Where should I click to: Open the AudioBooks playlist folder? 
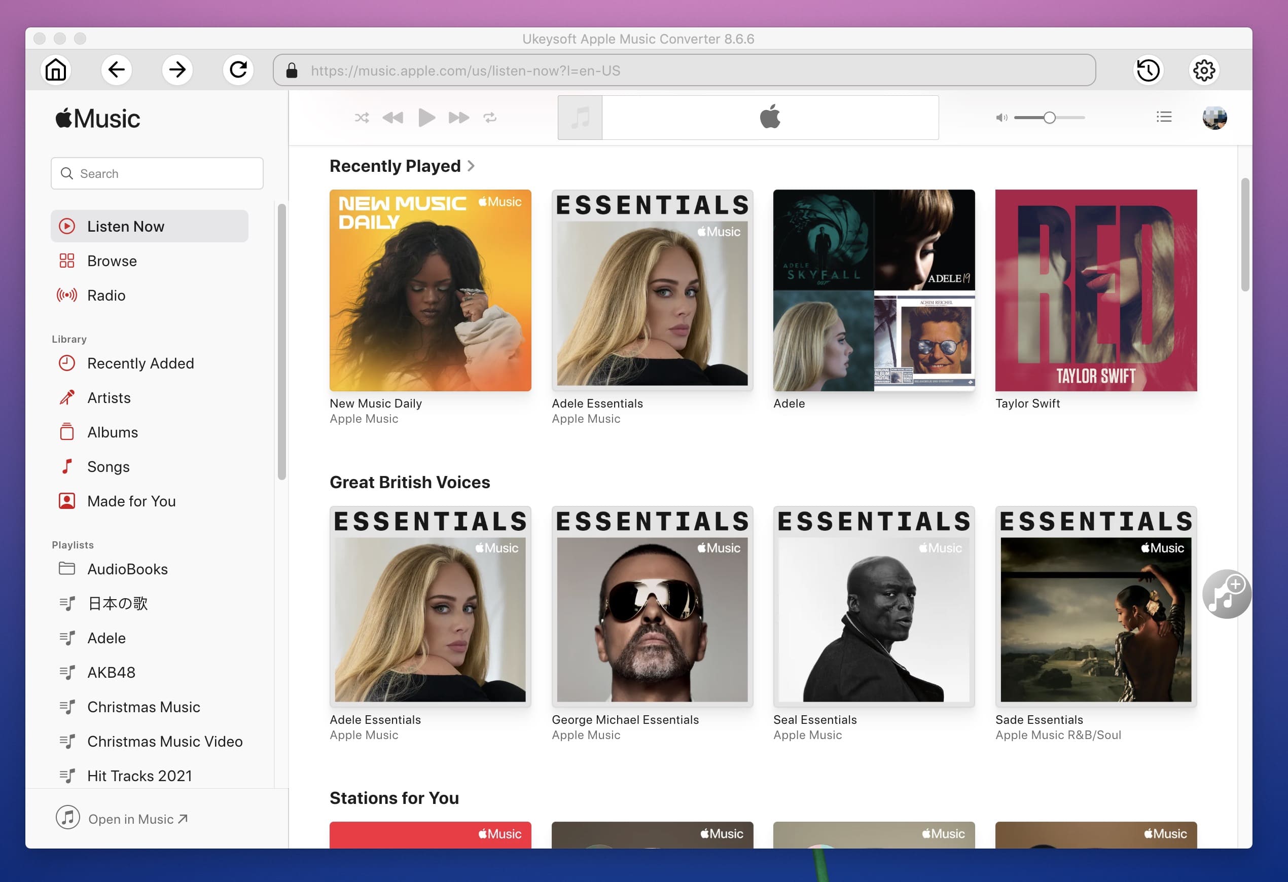click(x=127, y=568)
